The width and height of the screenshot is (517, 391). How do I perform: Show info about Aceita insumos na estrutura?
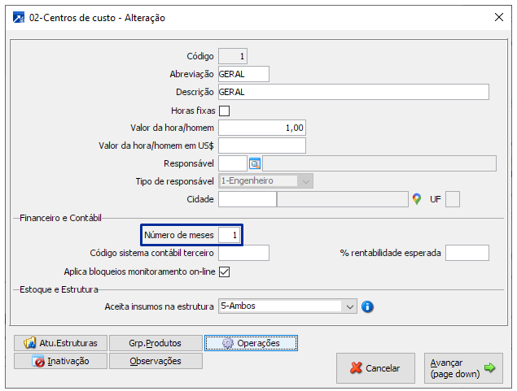click(367, 306)
